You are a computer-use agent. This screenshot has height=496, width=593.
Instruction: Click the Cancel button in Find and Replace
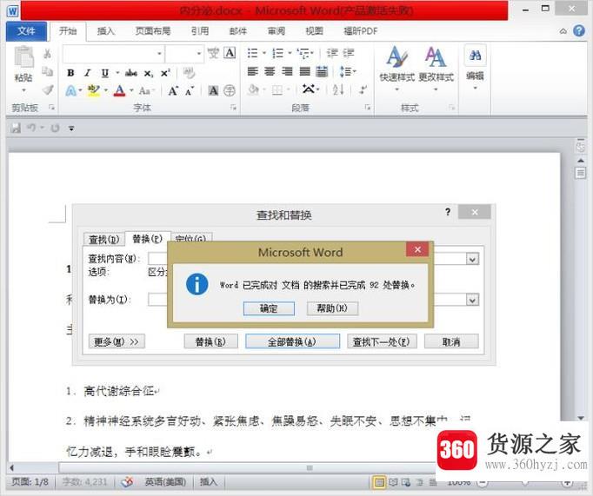click(x=451, y=341)
